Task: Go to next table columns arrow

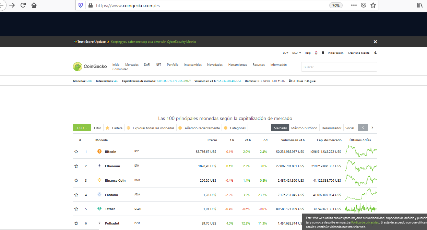Action: point(372,128)
